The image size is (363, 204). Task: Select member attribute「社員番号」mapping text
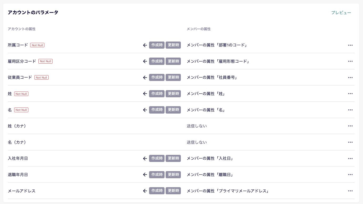point(212,78)
